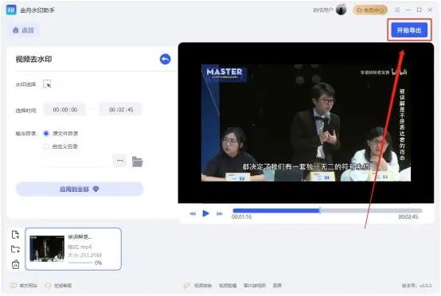441x296 pixels.
Task: Browse output path with the ellipsis button
Action: pos(120,161)
